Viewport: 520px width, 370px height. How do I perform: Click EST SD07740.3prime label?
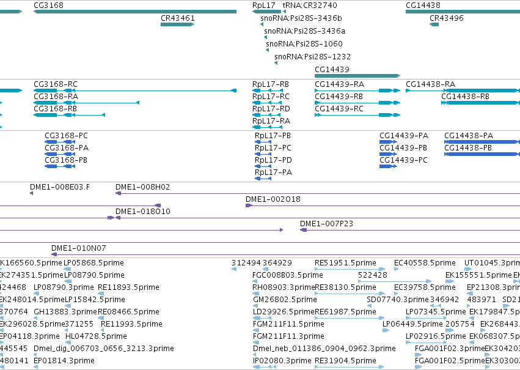coord(398,300)
